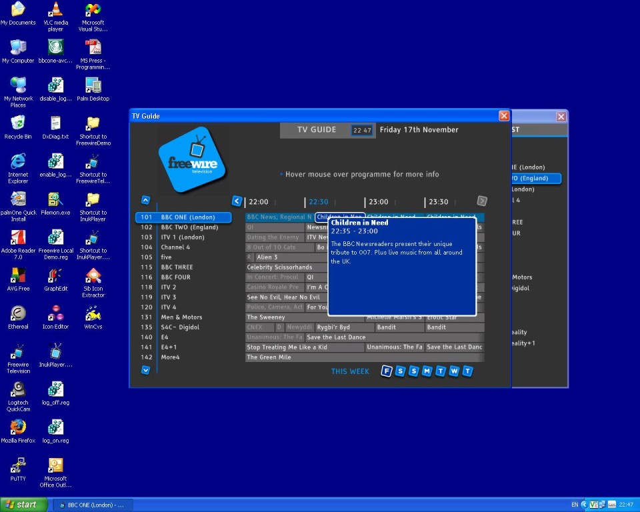Select the Sib Icon Extractor icon

pyautogui.click(x=93, y=283)
